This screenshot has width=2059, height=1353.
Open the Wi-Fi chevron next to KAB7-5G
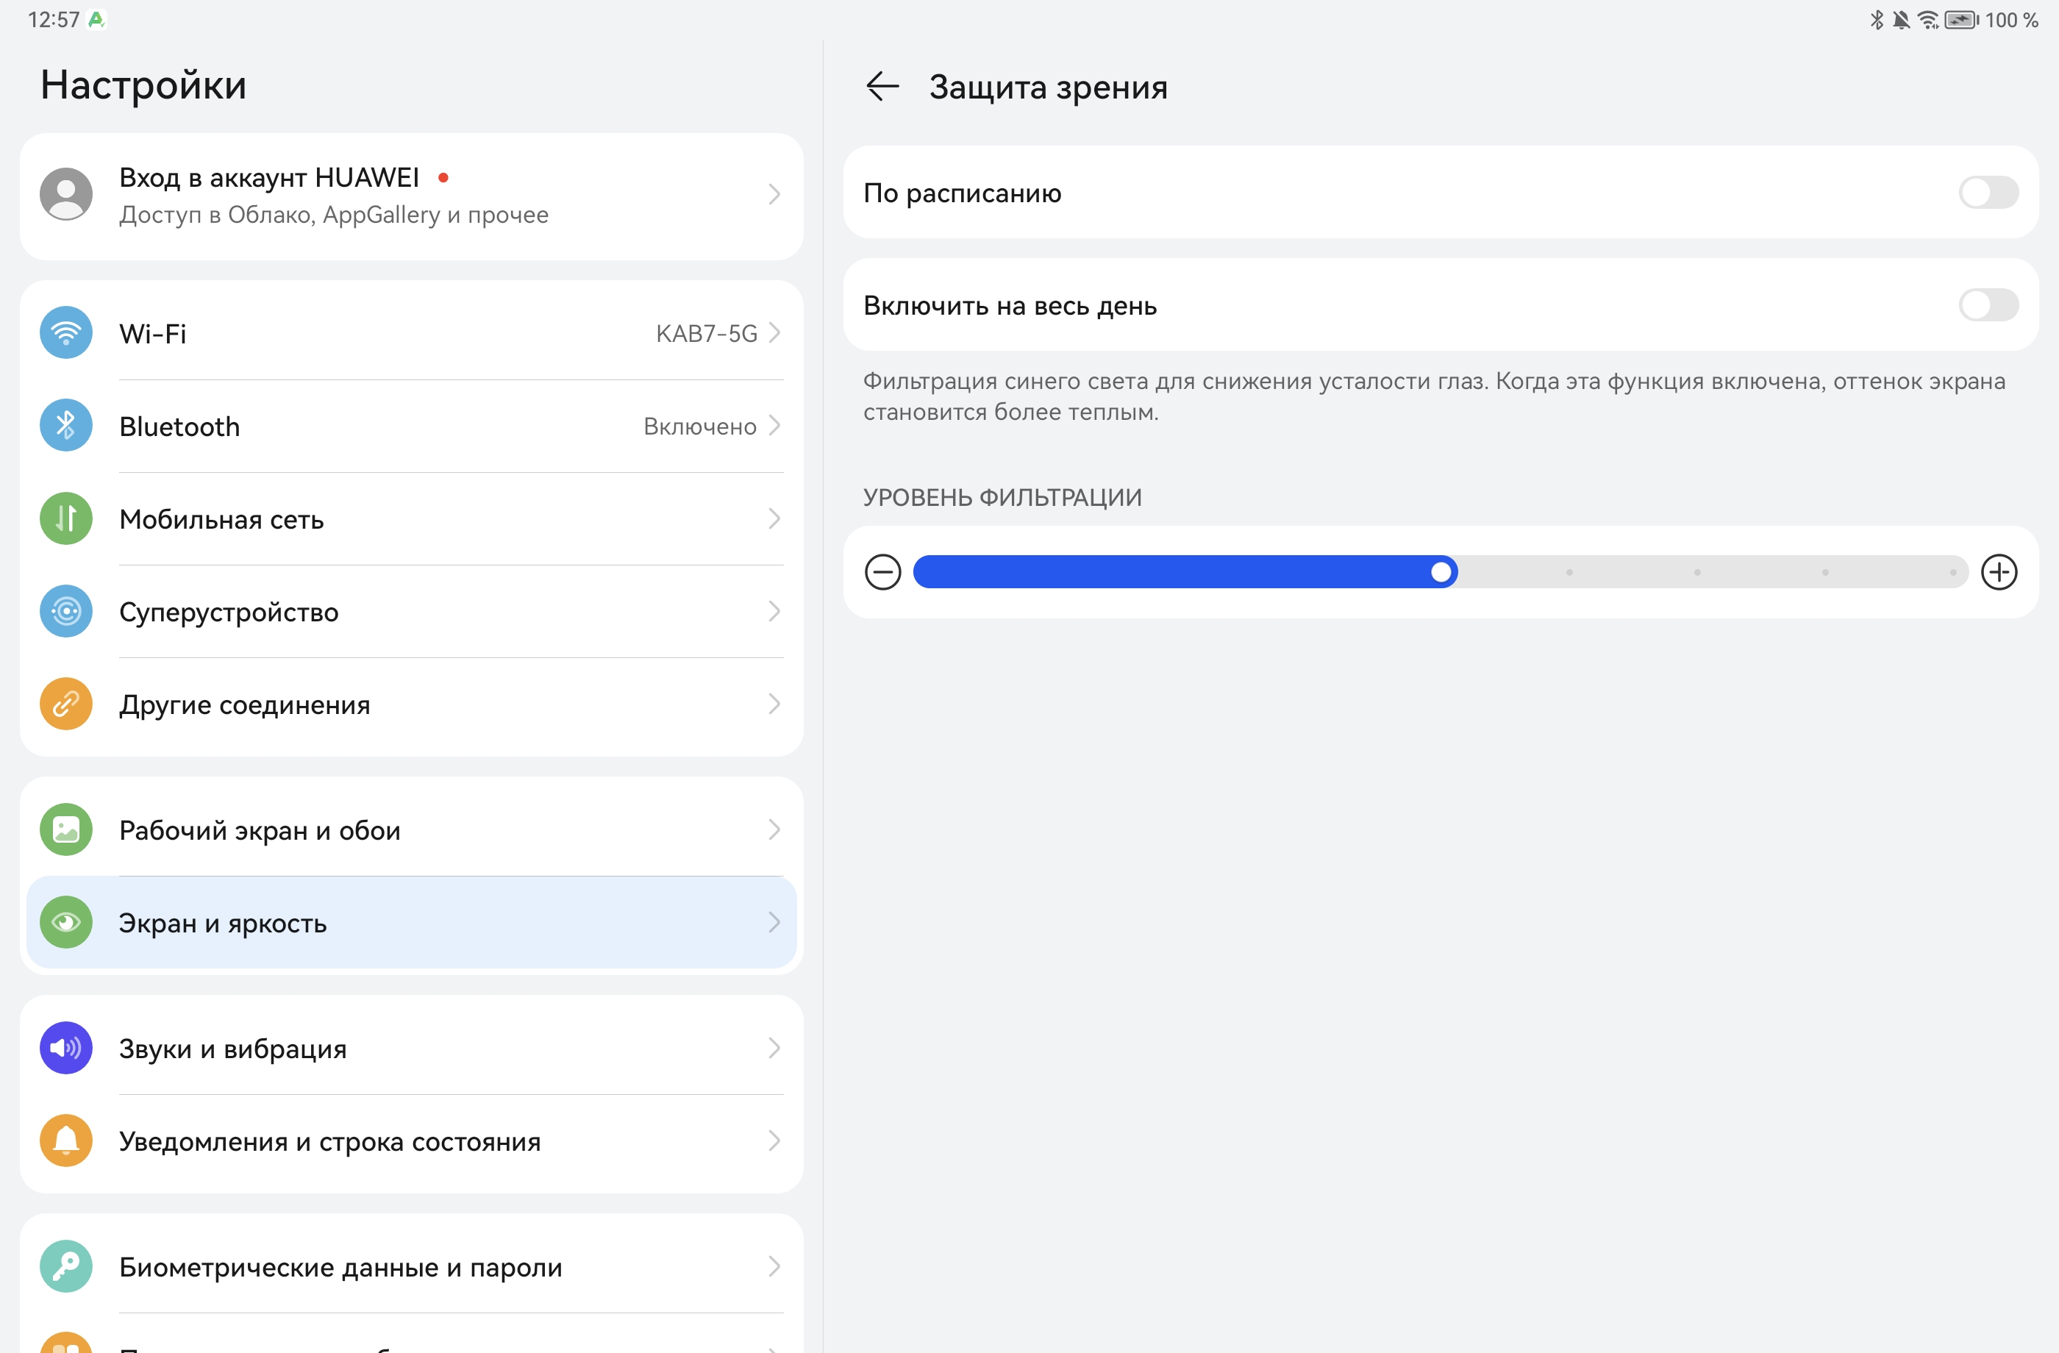pyautogui.click(x=774, y=333)
